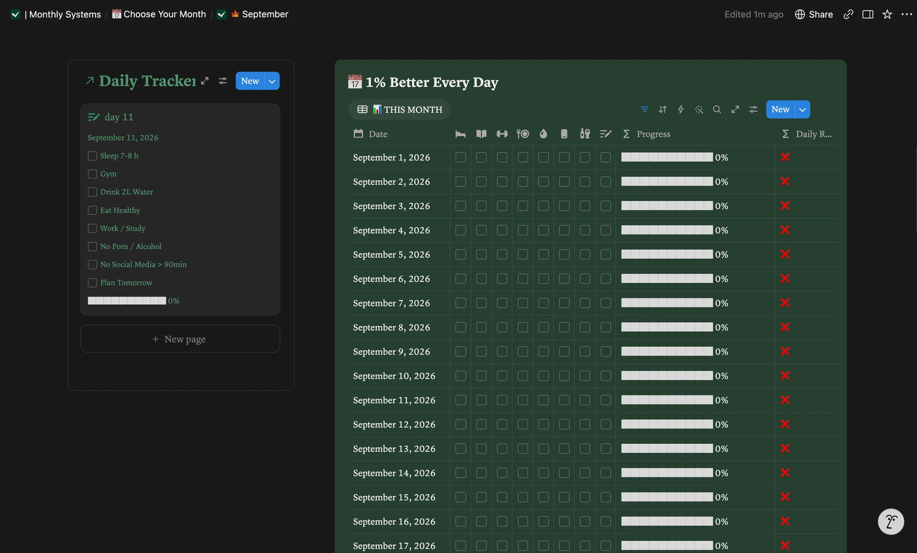The height and width of the screenshot is (553, 917).
Task: Copy page link icon in top bar
Action: click(848, 14)
